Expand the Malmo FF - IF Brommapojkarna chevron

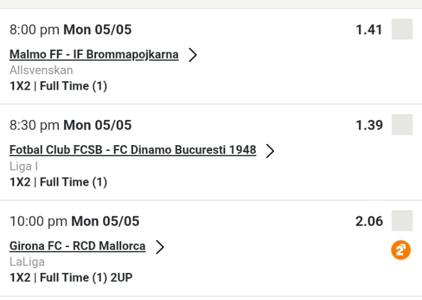click(192, 55)
